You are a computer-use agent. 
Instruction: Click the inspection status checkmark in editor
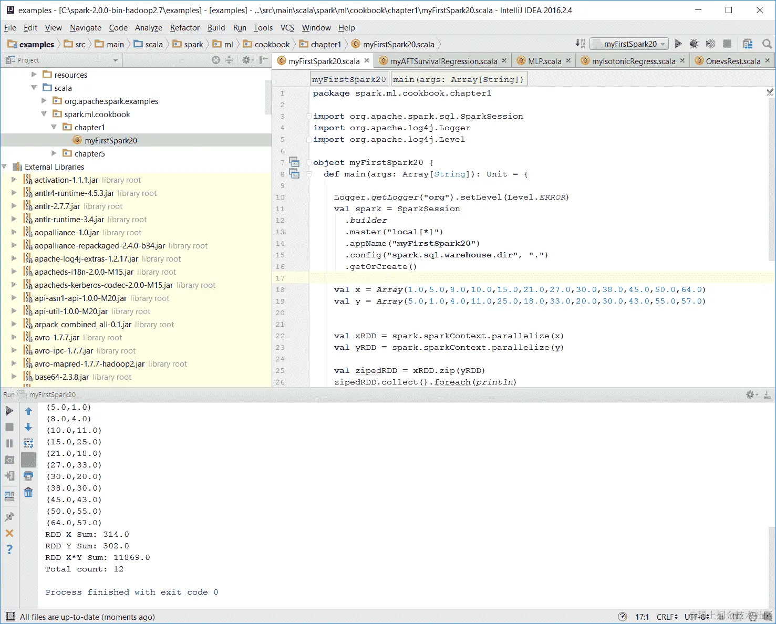pyautogui.click(x=770, y=92)
